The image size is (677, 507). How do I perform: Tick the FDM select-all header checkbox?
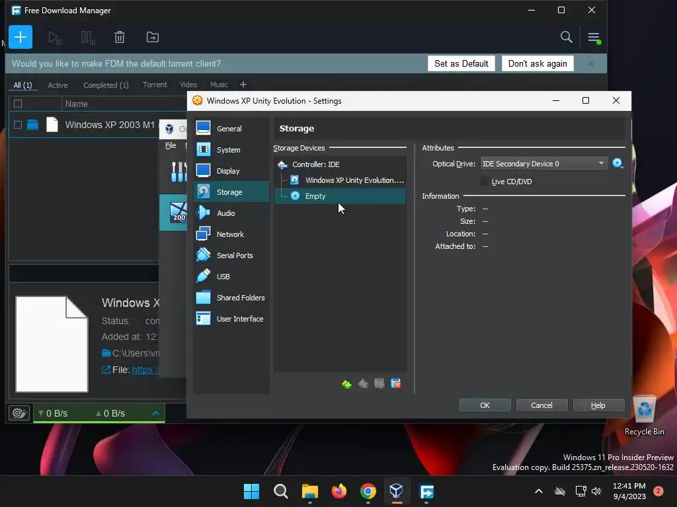(x=18, y=104)
